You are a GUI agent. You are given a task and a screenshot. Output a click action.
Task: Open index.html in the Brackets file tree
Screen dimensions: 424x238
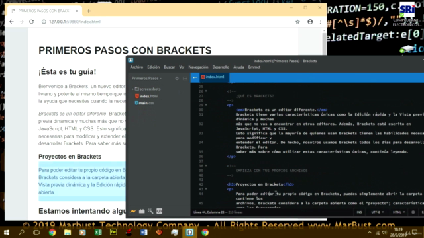(148, 96)
